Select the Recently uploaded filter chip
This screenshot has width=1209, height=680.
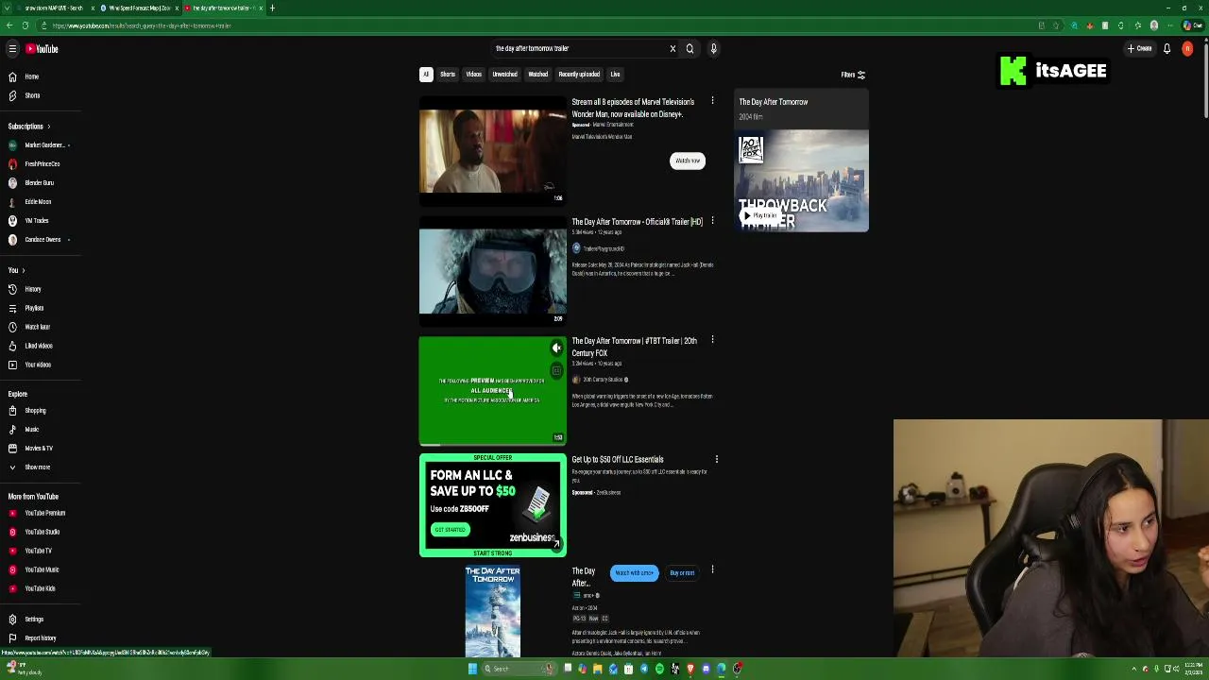(579, 75)
